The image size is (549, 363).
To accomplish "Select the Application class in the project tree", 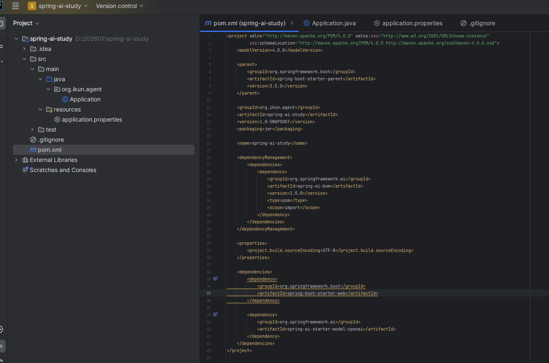I will (x=85, y=99).
